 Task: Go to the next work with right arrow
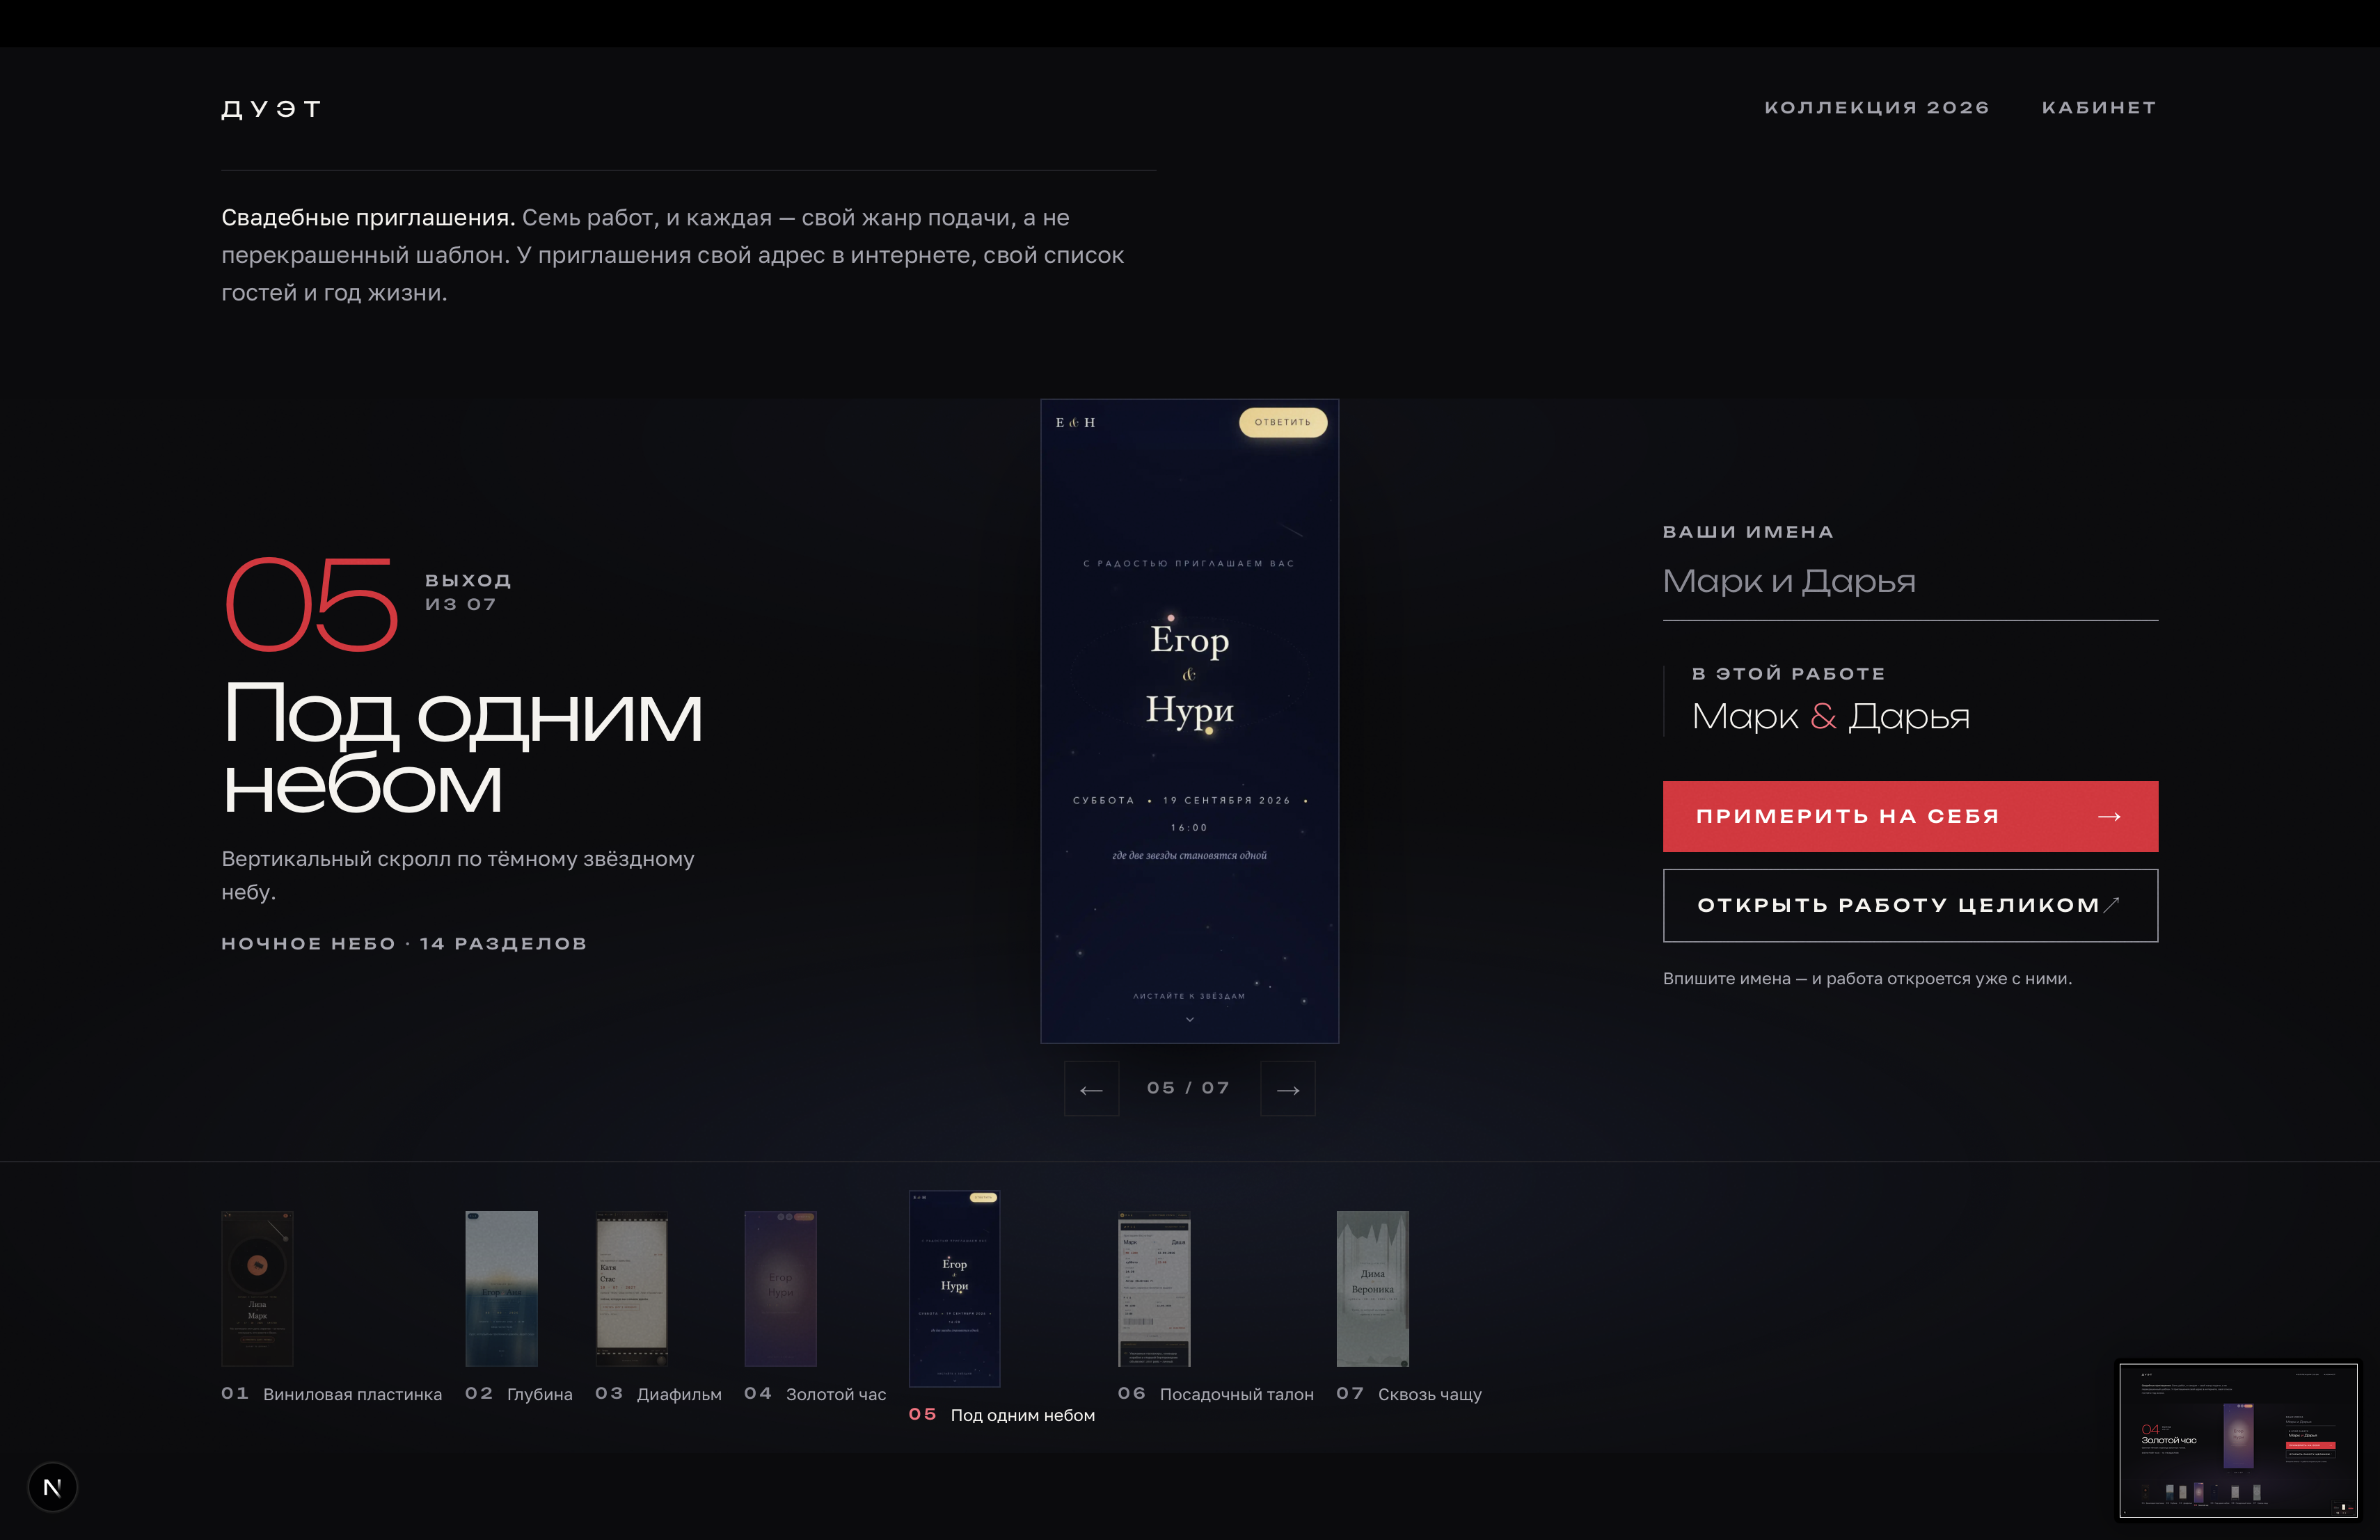tap(1288, 1089)
